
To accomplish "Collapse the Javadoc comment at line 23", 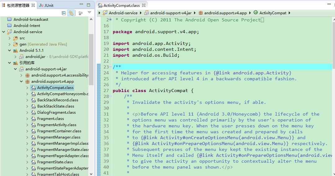I will click(x=110, y=67).
